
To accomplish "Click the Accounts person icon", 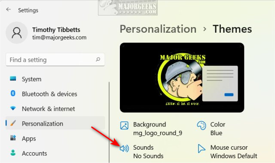I will click(x=13, y=153).
